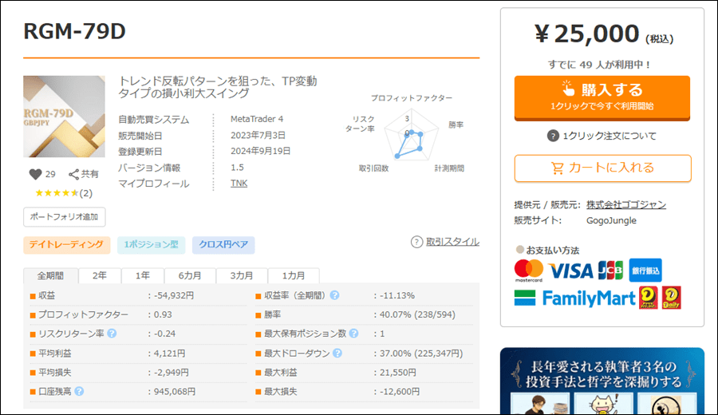
Task: Click the RGM-79D product thumbnail image
Action: point(64,117)
